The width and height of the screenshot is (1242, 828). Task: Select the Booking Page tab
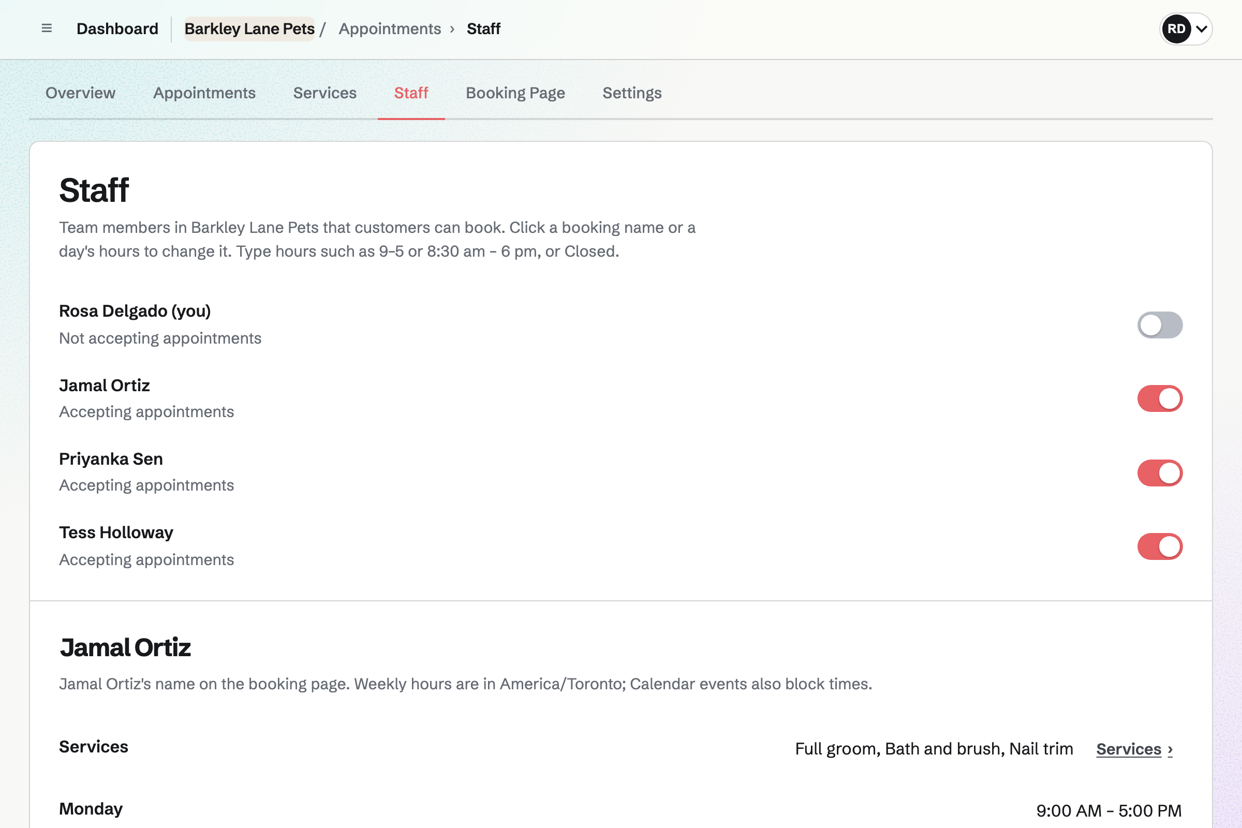515,93
